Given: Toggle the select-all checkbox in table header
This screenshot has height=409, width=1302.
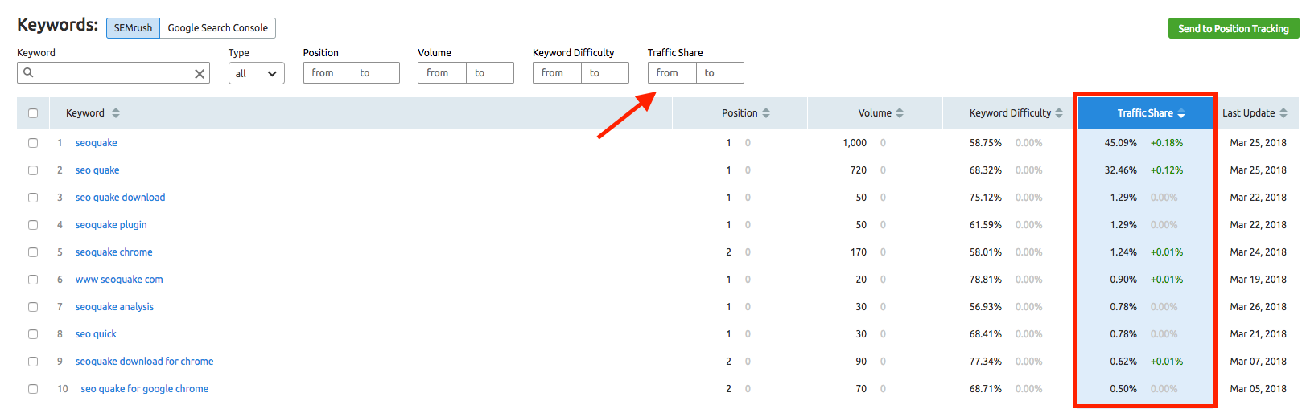Looking at the screenshot, I should (33, 113).
